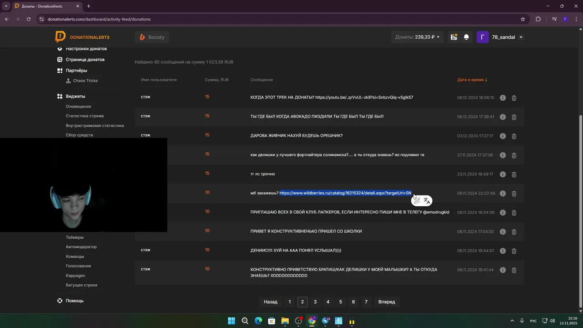Go to previous page with Назад

pos(271,302)
